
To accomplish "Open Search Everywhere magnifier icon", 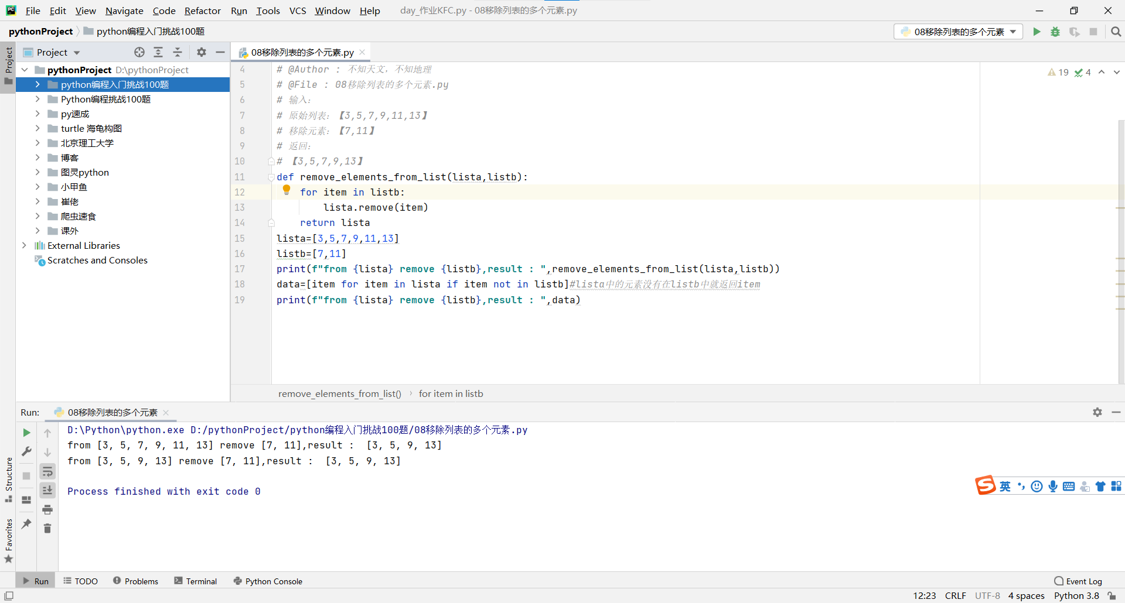I will pyautogui.click(x=1116, y=32).
